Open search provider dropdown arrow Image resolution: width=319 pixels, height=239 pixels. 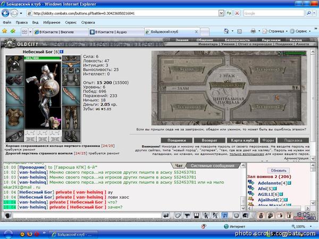tap(315, 13)
